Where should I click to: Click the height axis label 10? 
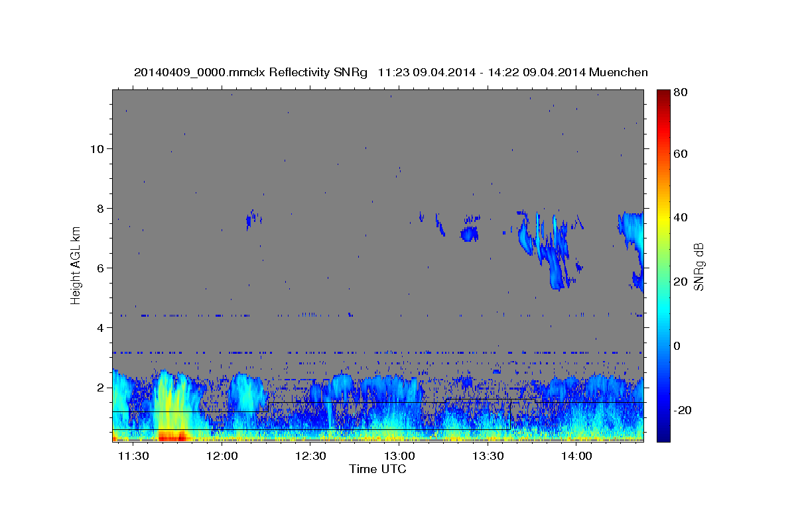click(x=97, y=148)
